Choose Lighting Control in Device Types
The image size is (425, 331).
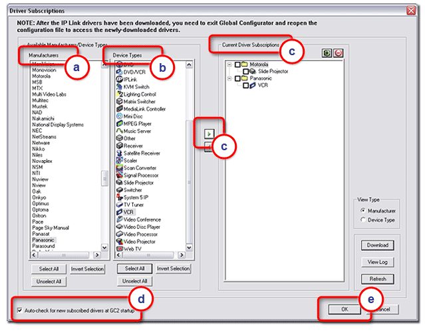pyautogui.click(x=140, y=94)
